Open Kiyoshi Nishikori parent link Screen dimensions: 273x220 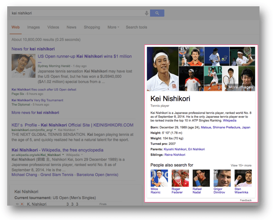[x=175, y=149]
